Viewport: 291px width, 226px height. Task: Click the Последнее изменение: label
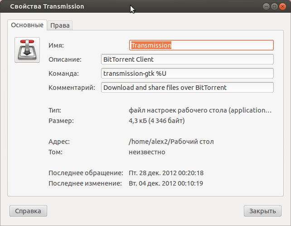coord(85,183)
